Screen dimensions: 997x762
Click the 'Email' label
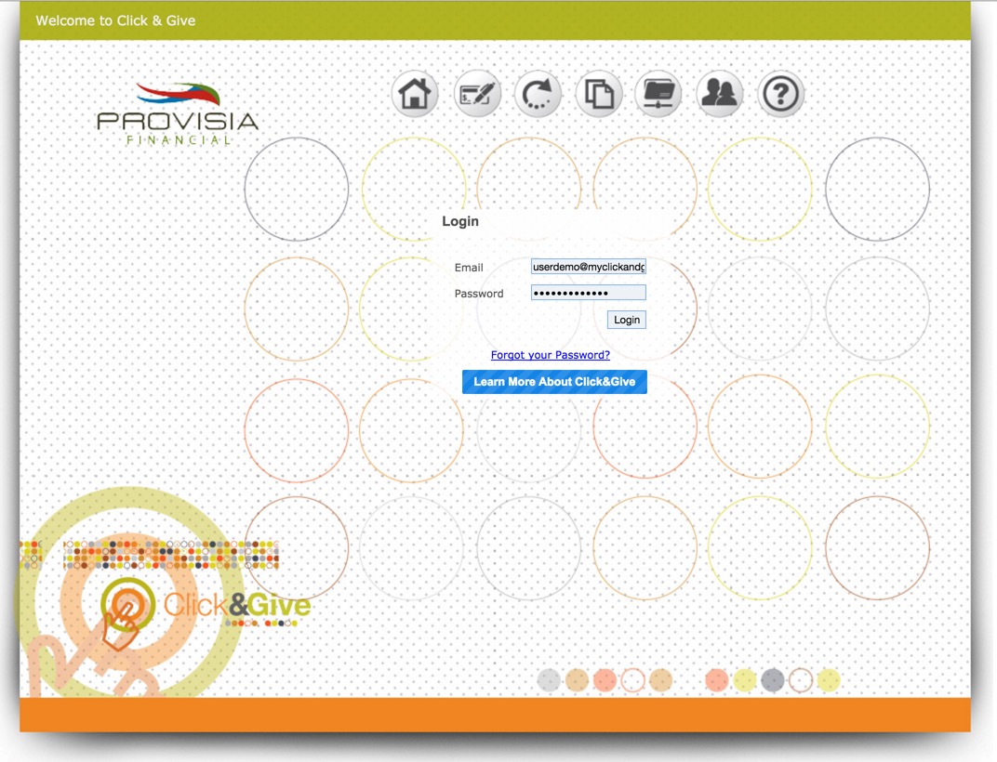pos(469,268)
